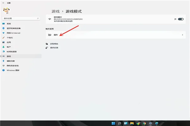Screen dimensions: 190x126
Task: Click the 图形 display icon
Action: tap(50, 35)
